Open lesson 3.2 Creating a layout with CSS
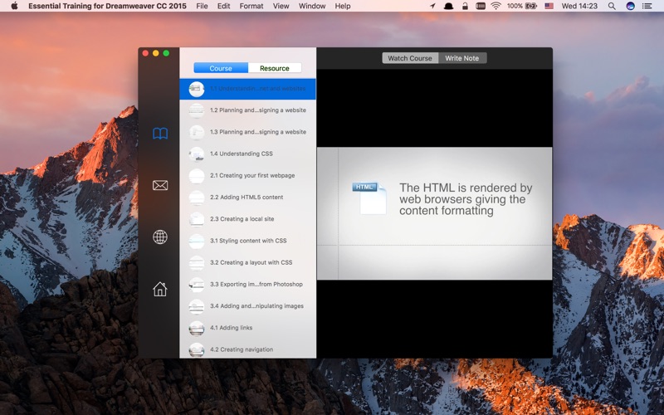The height and width of the screenshot is (415, 664). click(x=247, y=262)
